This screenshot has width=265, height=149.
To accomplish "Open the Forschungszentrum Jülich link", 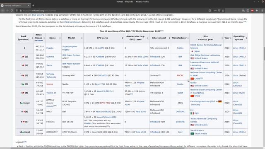I will click(x=203, y=101).
